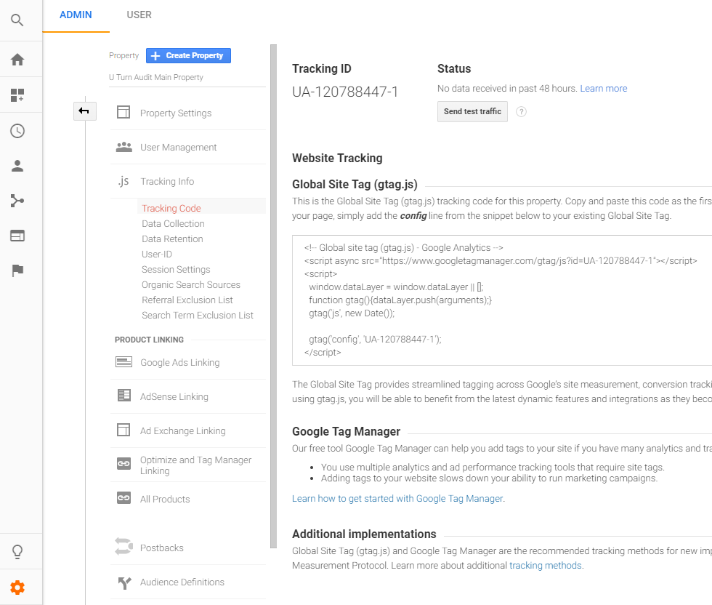Viewport: 712px width, 605px height.
Task: Click the Audience Definitions fork icon
Action: pyautogui.click(x=124, y=582)
